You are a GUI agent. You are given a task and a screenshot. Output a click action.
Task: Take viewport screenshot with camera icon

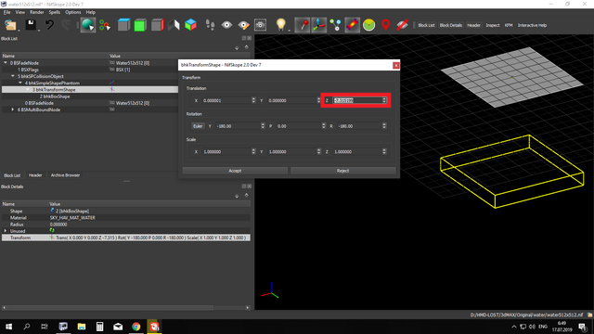pyautogui.click(x=260, y=25)
